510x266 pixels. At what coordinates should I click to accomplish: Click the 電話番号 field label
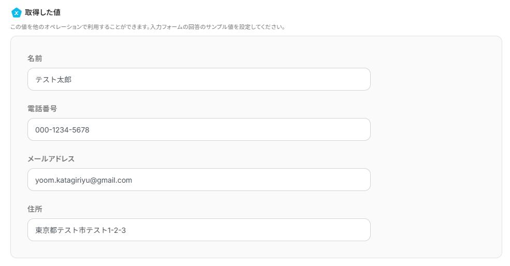coord(42,109)
